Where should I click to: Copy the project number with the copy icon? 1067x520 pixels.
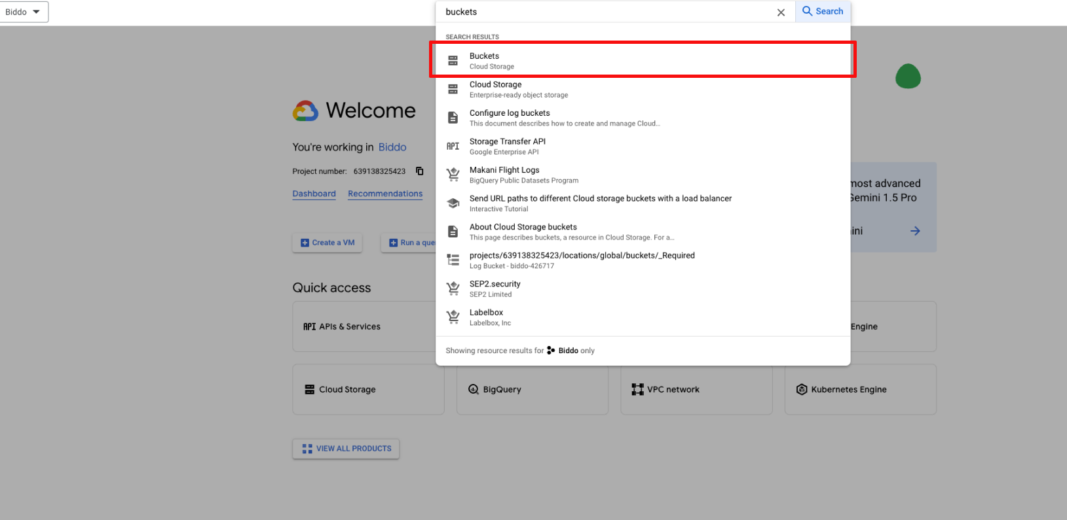(419, 171)
